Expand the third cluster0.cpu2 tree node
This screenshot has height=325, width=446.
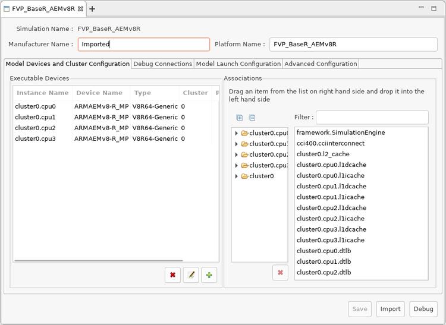coord(237,154)
